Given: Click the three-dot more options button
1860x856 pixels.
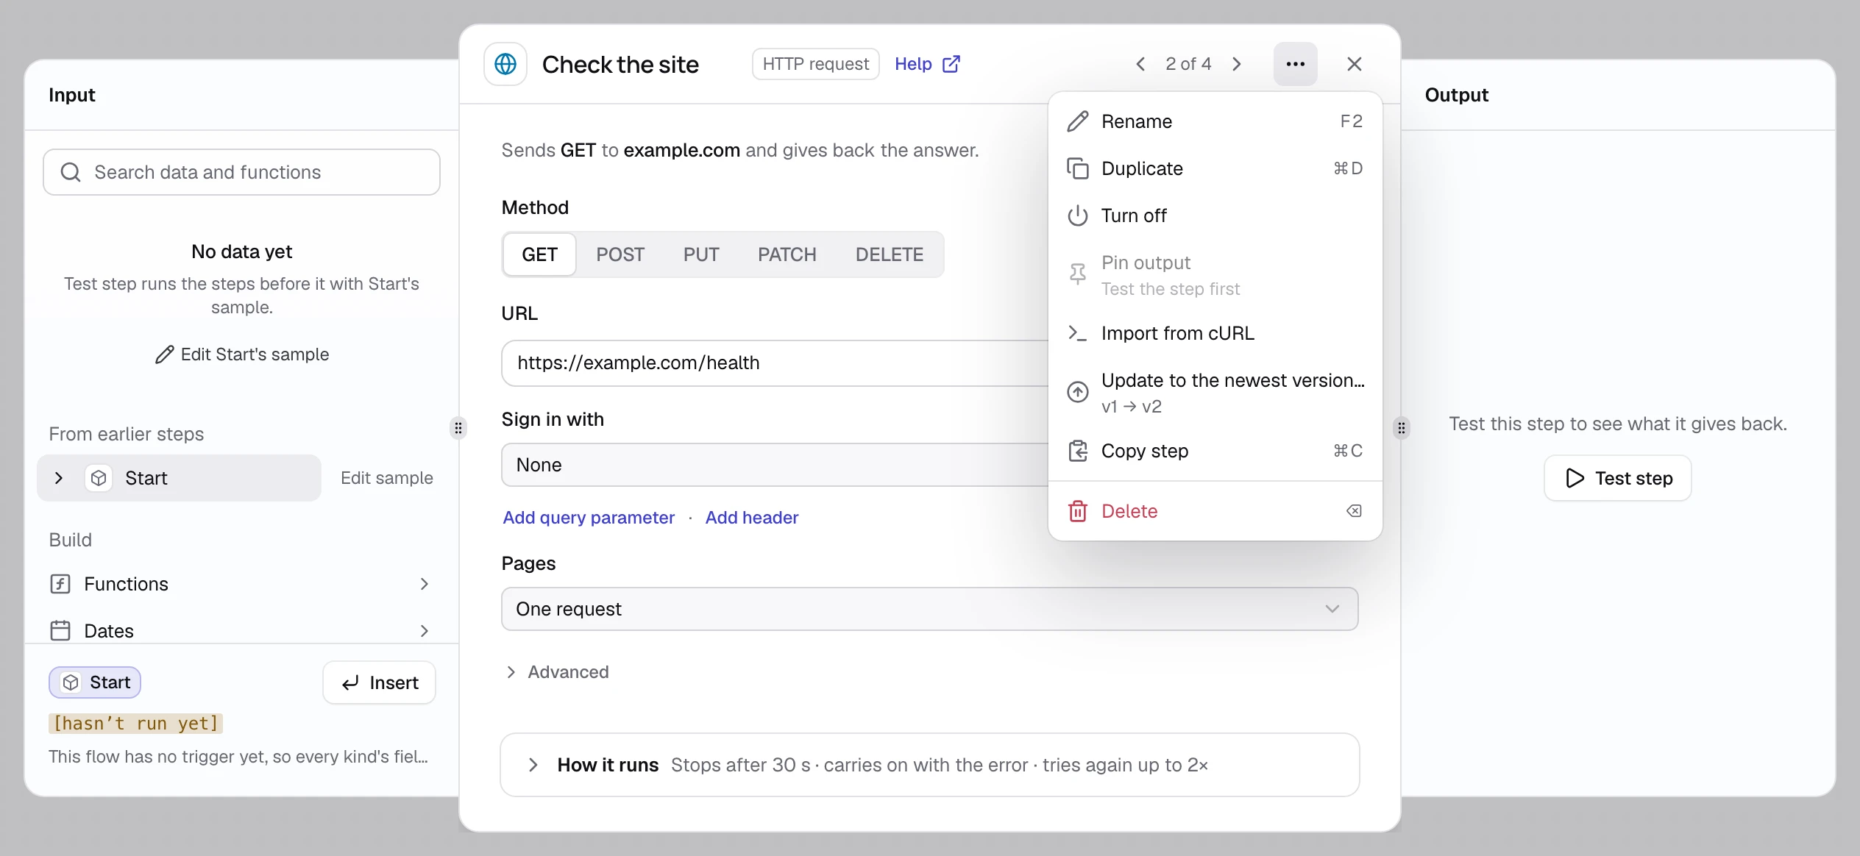Looking at the screenshot, I should point(1295,64).
